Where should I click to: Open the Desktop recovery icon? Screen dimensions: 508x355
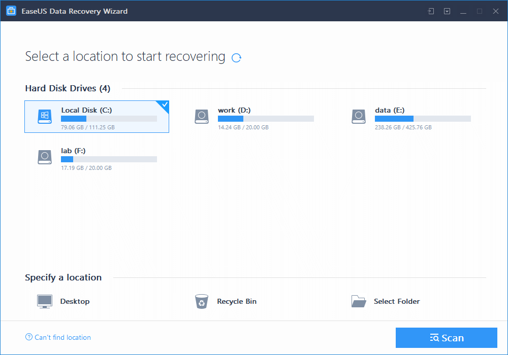point(44,301)
